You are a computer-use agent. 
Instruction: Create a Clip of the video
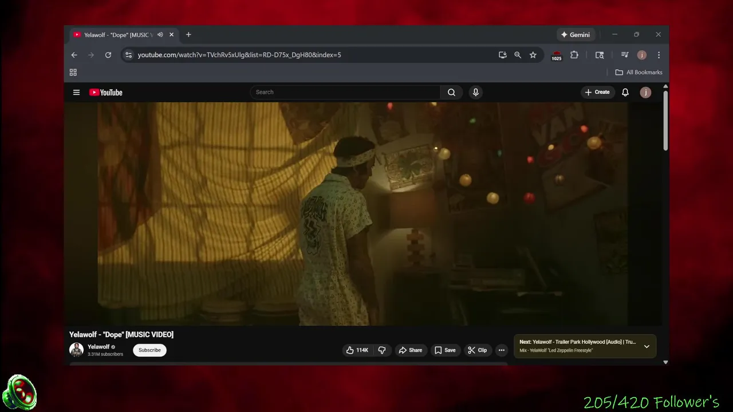[477, 350]
